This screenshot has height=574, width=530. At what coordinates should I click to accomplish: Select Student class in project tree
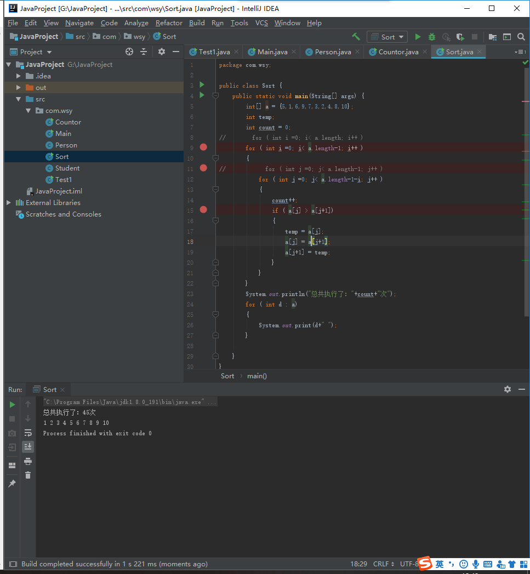click(67, 168)
